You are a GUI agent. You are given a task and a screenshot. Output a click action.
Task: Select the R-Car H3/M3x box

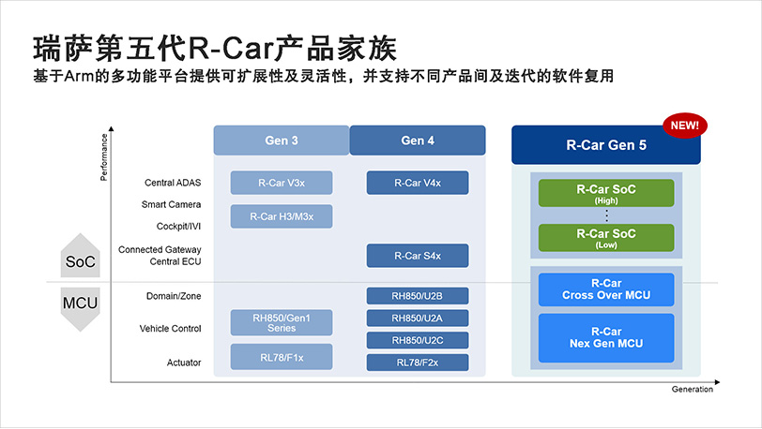282,216
